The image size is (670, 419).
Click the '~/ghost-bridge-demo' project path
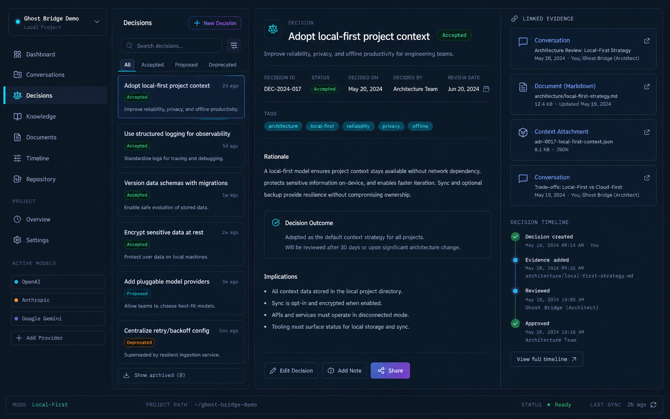point(226,405)
